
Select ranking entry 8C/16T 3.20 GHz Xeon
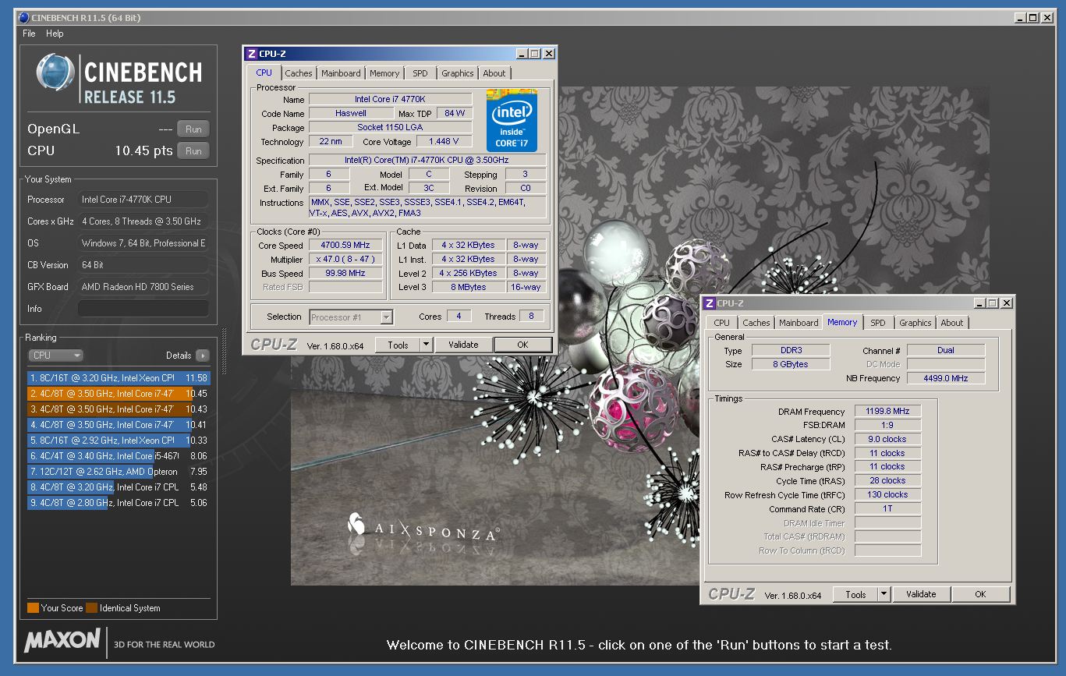tap(119, 378)
